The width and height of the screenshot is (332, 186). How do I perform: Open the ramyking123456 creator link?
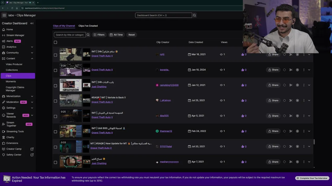pyautogui.click(x=169, y=85)
